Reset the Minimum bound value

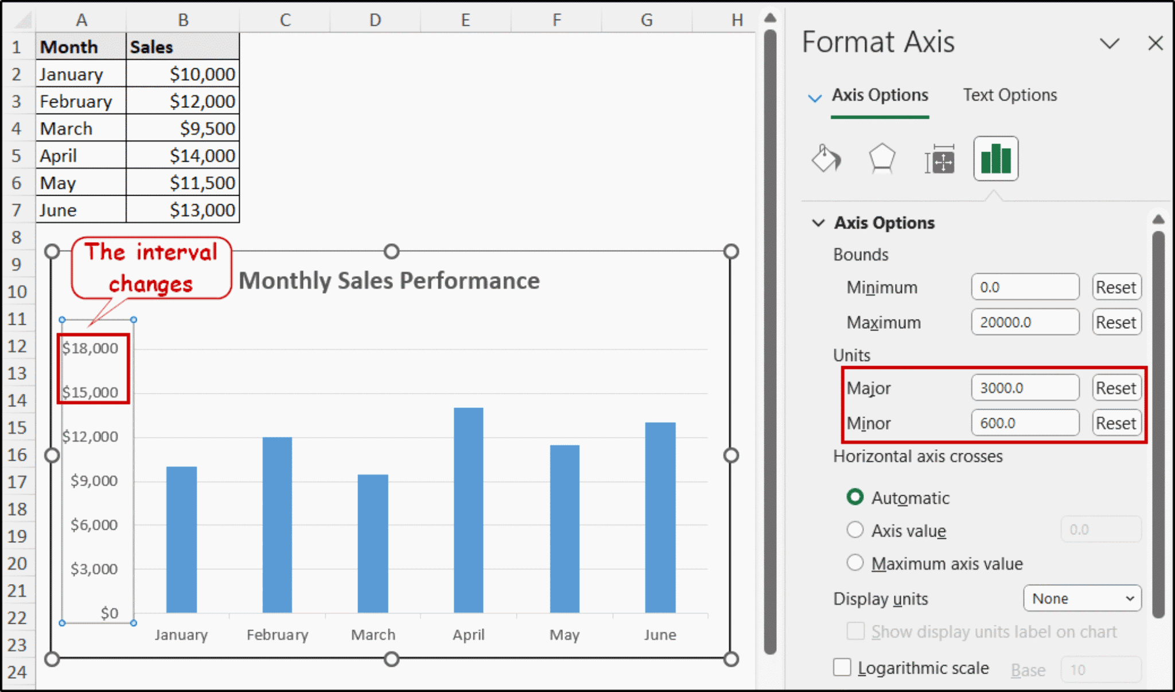coord(1116,287)
